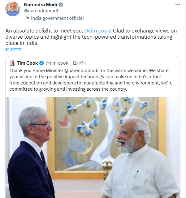Click Tim Cook's small profile avatar
Screen dimensions: 186x198
[12, 63]
